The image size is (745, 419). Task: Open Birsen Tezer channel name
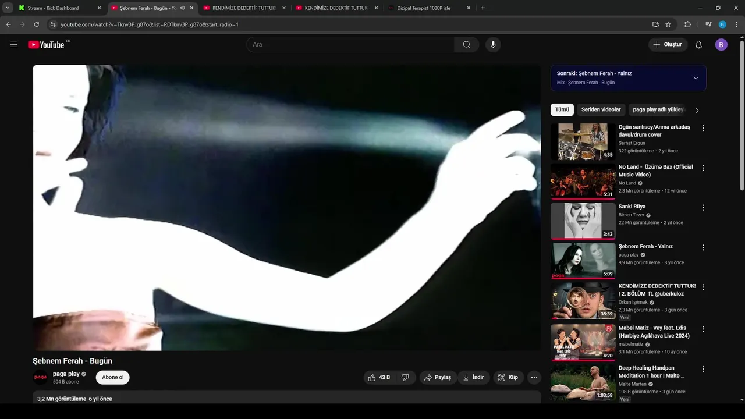pos(632,215)
